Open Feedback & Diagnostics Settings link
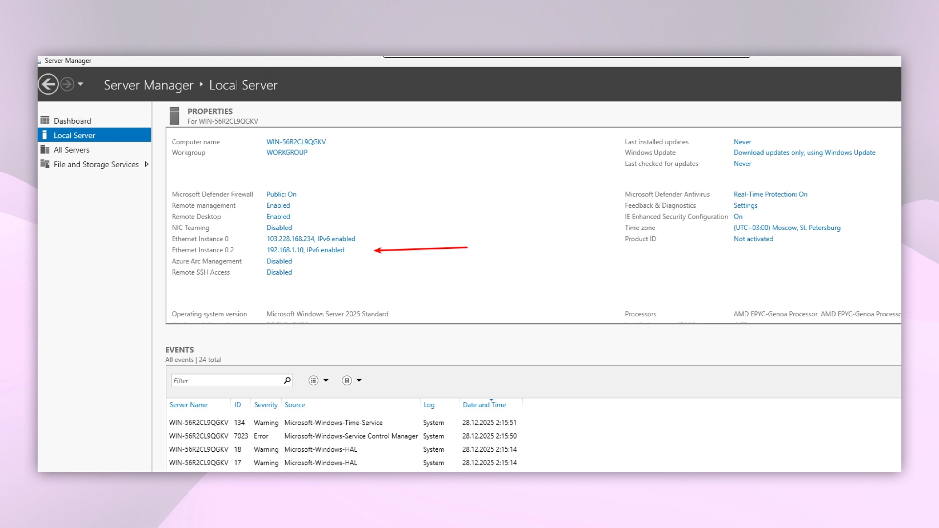Viewport: 939px width, 528px height. pyautogui.click(x=745, y=205)
